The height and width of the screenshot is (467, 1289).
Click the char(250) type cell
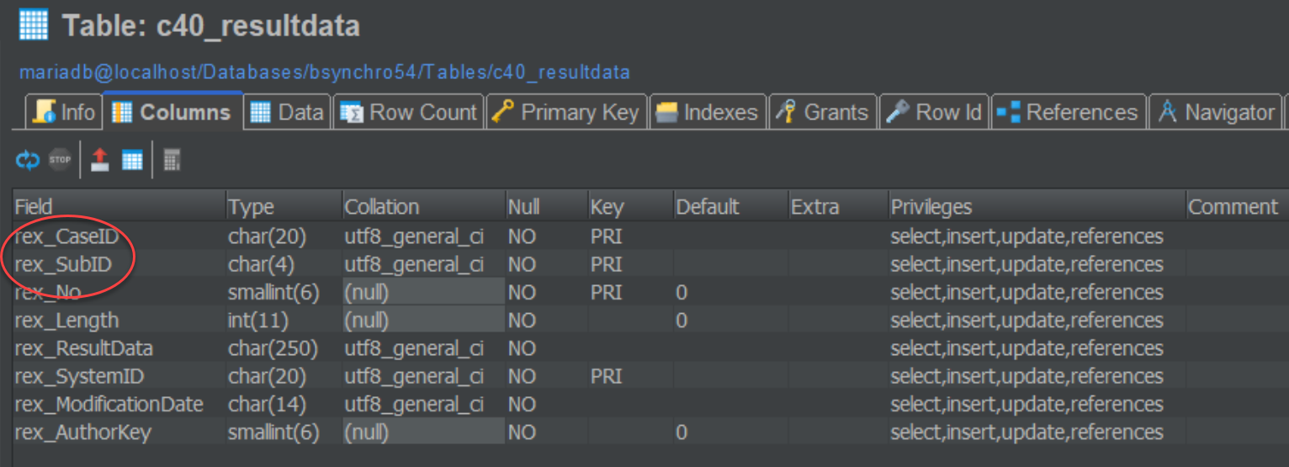pos(284,348)
